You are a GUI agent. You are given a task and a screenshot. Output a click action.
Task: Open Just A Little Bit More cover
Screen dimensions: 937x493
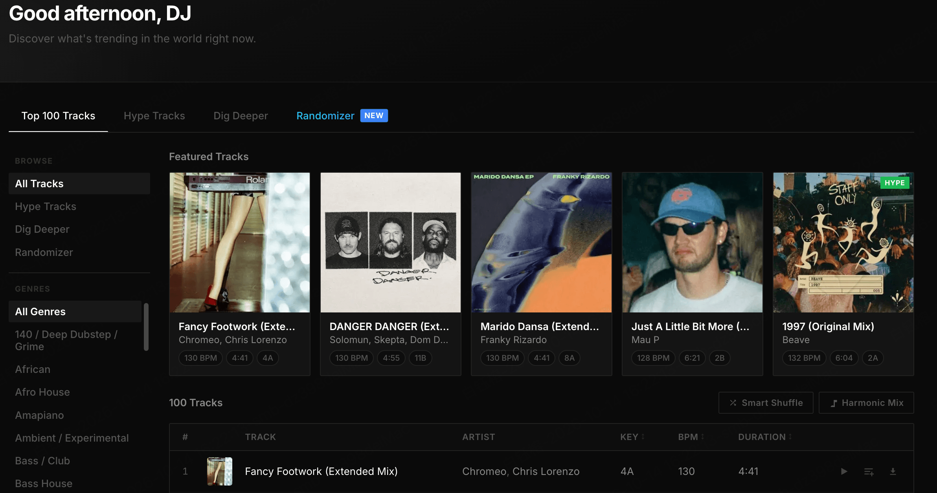(693, 243)
